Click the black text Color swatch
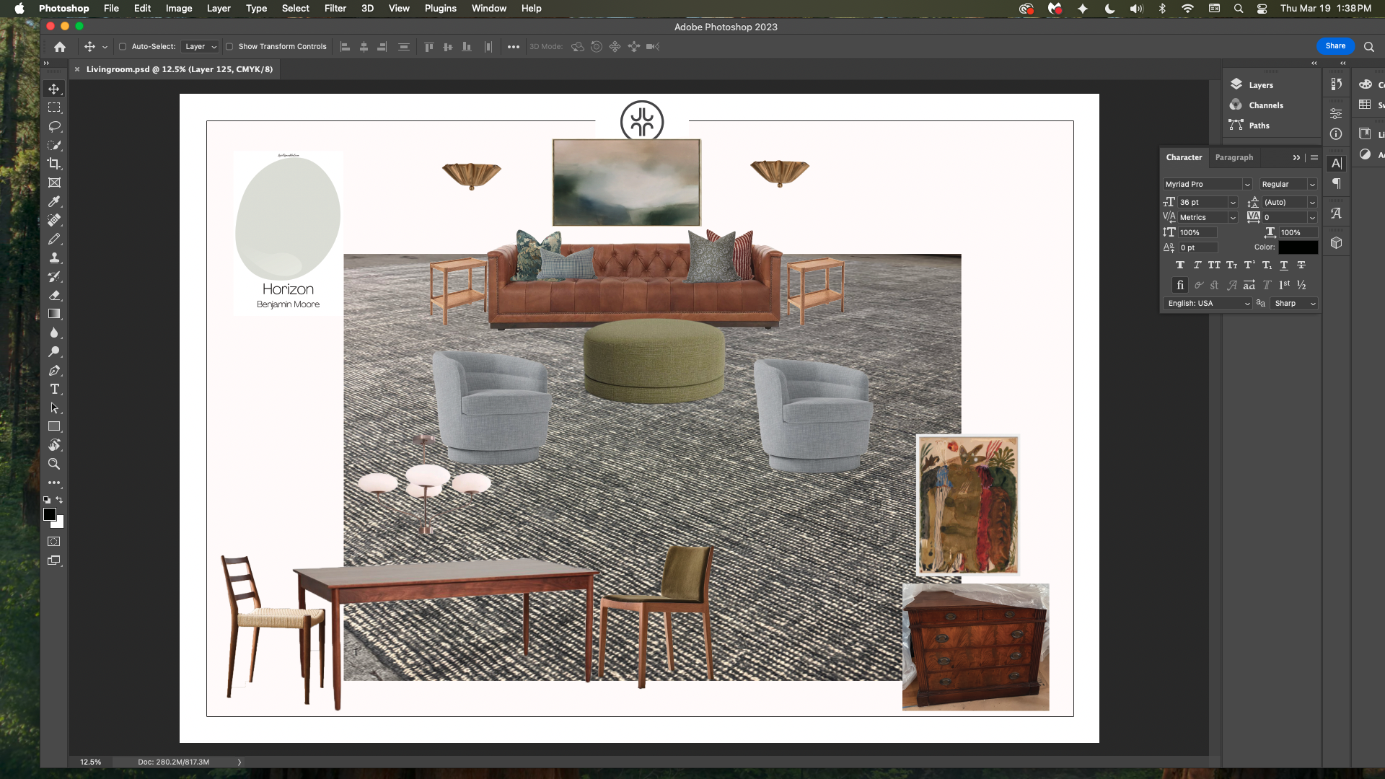This screenshot has height=779, width=1385. 1298,247
